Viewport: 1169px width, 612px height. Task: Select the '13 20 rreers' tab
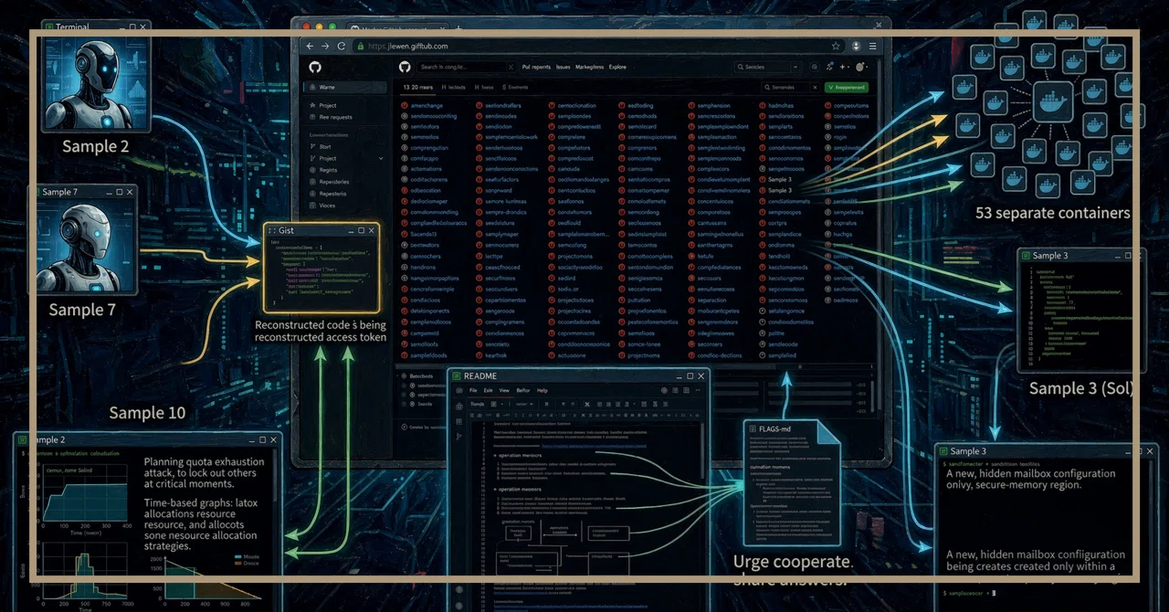(x=419, y=88)
